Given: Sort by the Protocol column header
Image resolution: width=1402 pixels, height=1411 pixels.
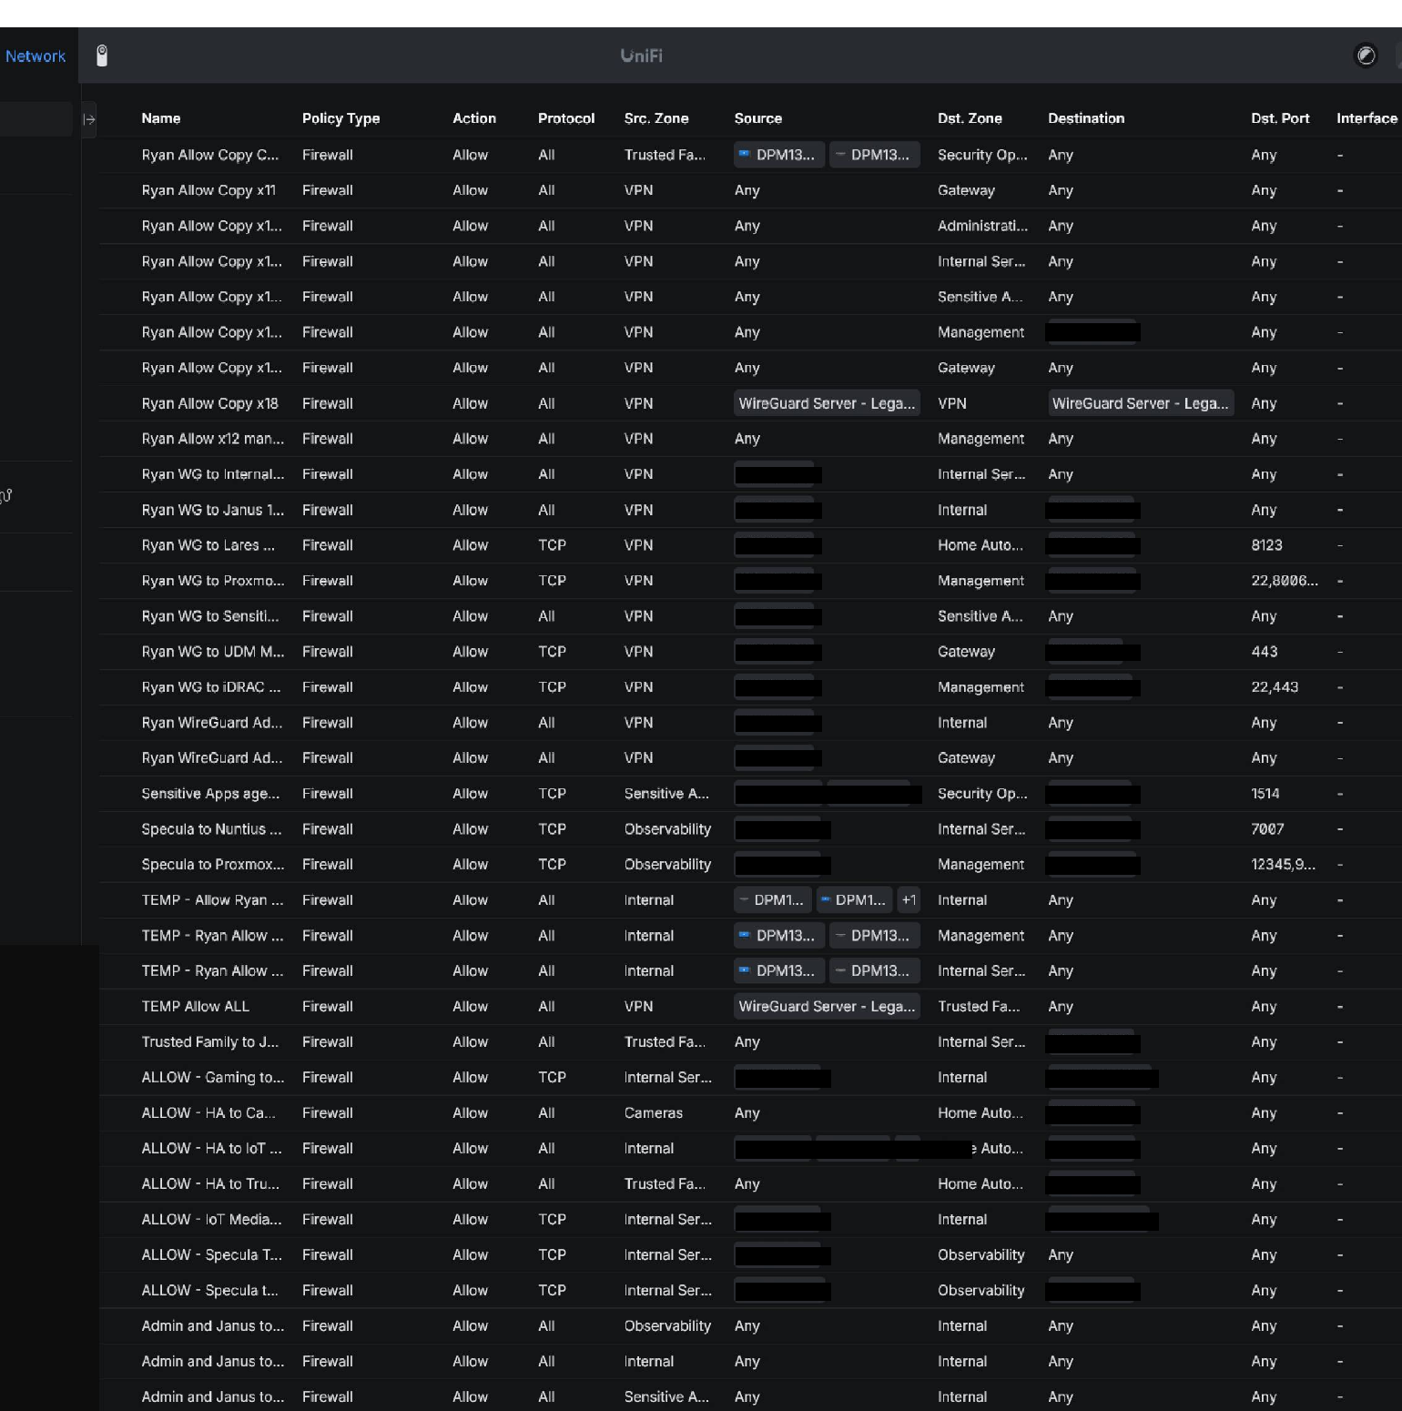Looking at the screenshot, I should click(x=566, y=118).
